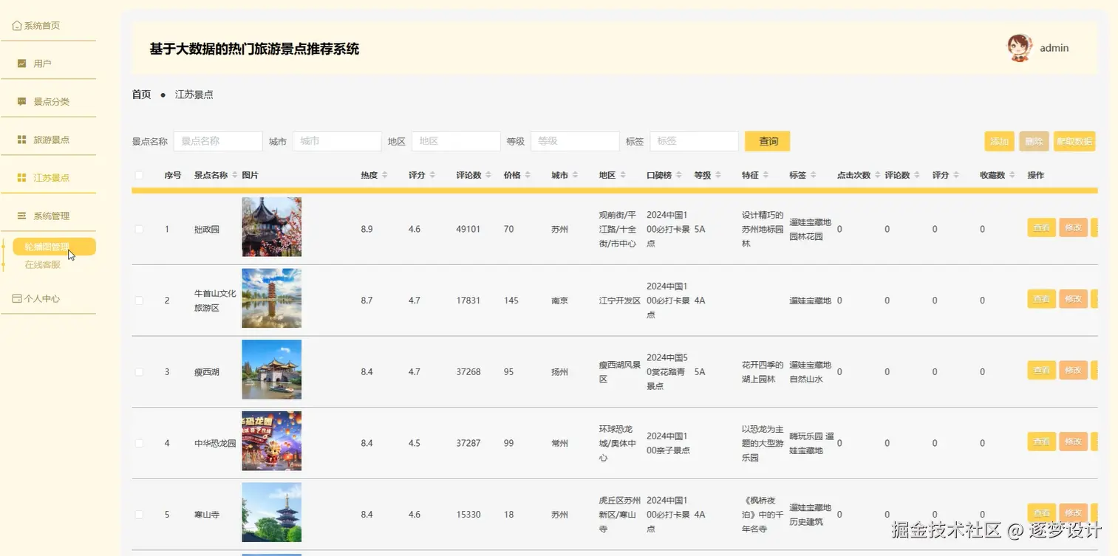The height and width of the screenshot is (556, 1118).
Task: Sort by 评论数 column beside 价格
Action: tap(488, 175)
